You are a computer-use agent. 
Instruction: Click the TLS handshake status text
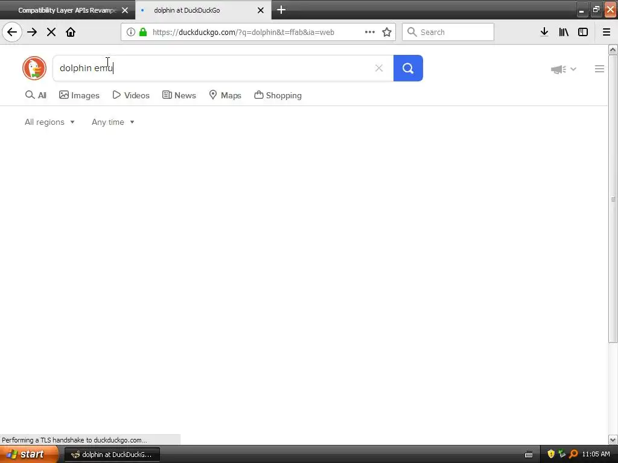[x=74, y=439]
